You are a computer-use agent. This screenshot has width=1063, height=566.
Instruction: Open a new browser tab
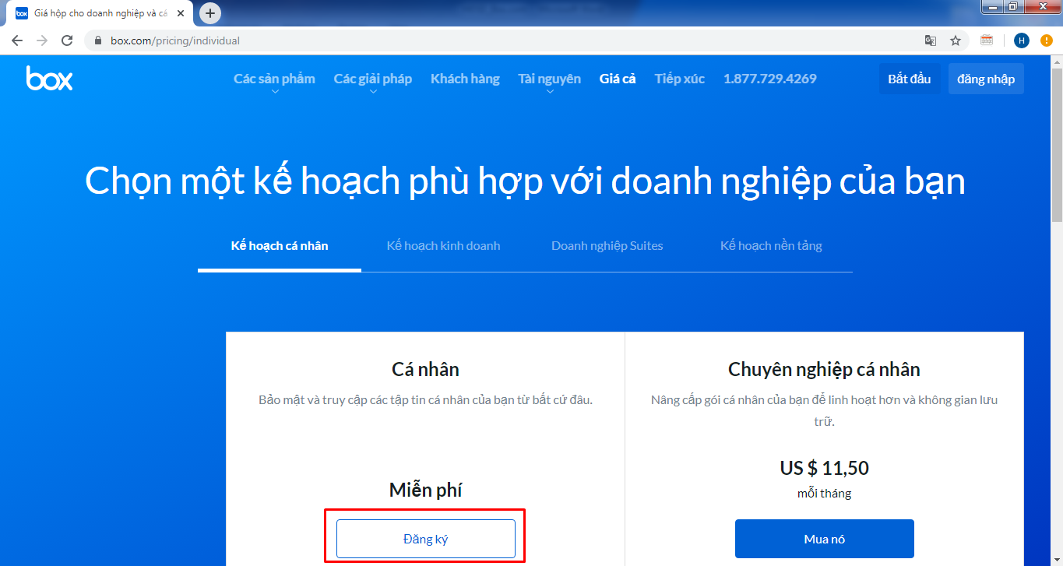pos(210,13)
